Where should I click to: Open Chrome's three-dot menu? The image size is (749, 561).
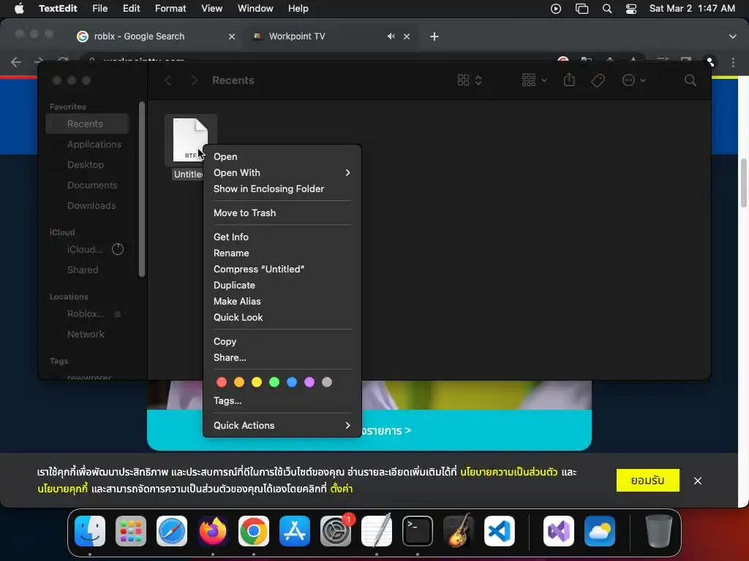pos(733,62)
